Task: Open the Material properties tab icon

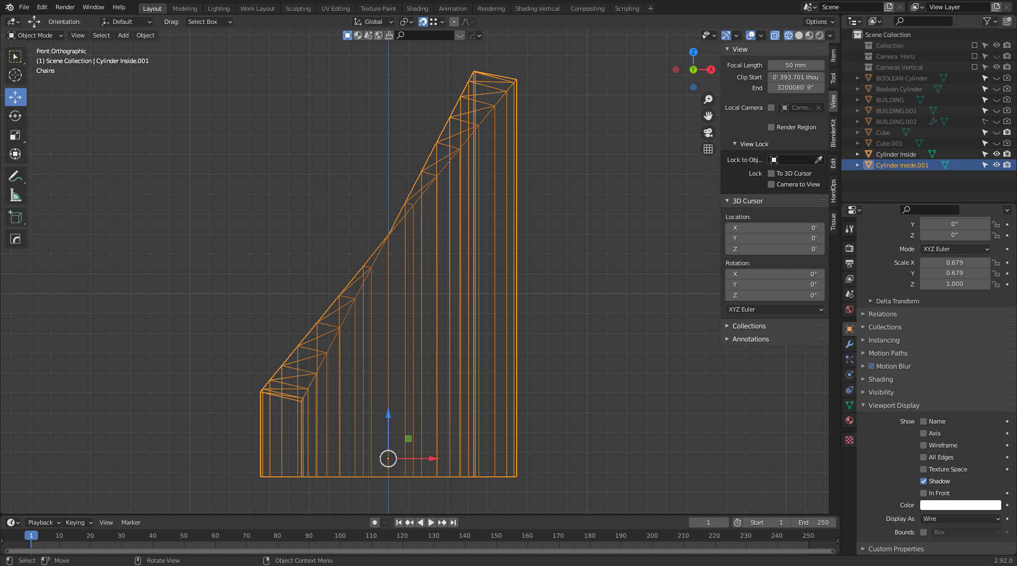Action: coord(849,420)
